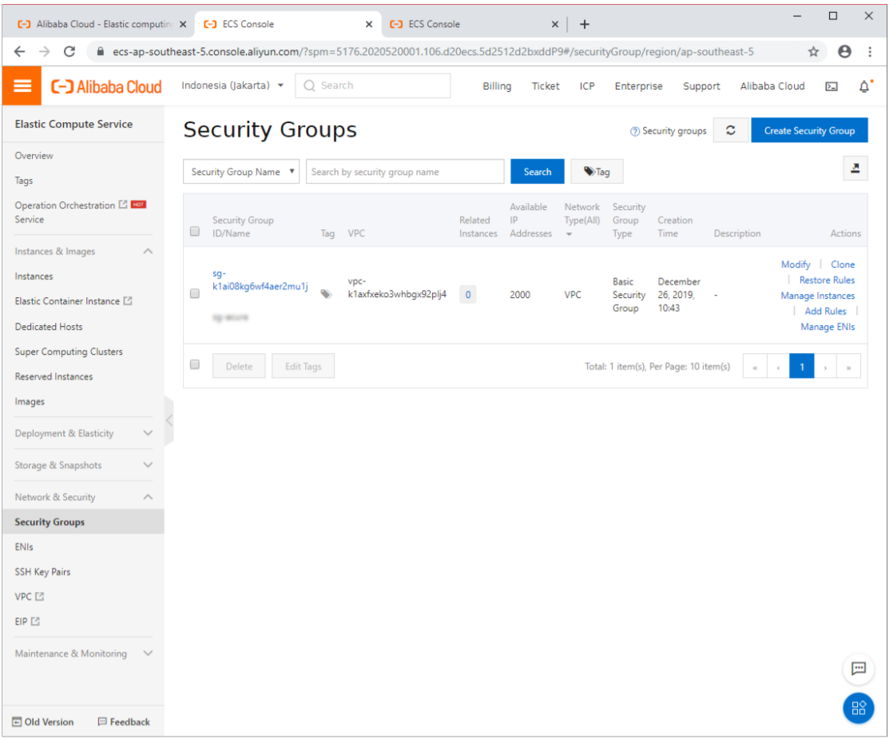Reload the page with the browser refresh icon
This screenshot has width=889, height=739.
pyautogui.click(x=69, y=51)
